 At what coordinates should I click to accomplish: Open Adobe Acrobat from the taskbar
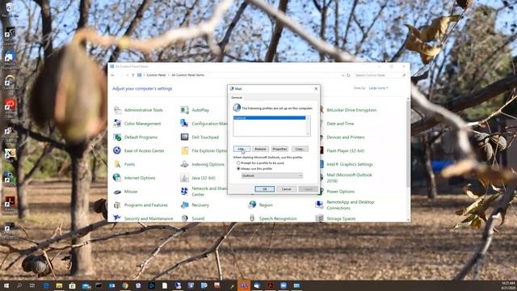(x=270, y=285)
